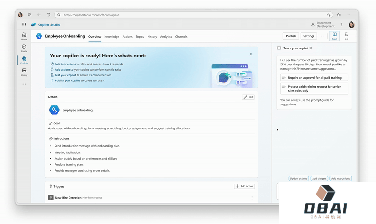Screen dimensions: 376x224
Task: Open the more options ellipsis beside Settings
Action: pos(322,36)
